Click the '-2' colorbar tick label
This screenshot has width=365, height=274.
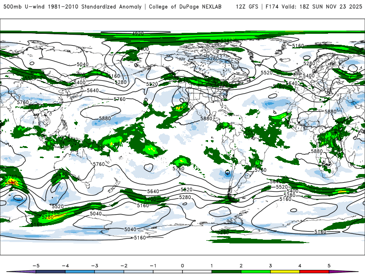click(x=124, y=266)
